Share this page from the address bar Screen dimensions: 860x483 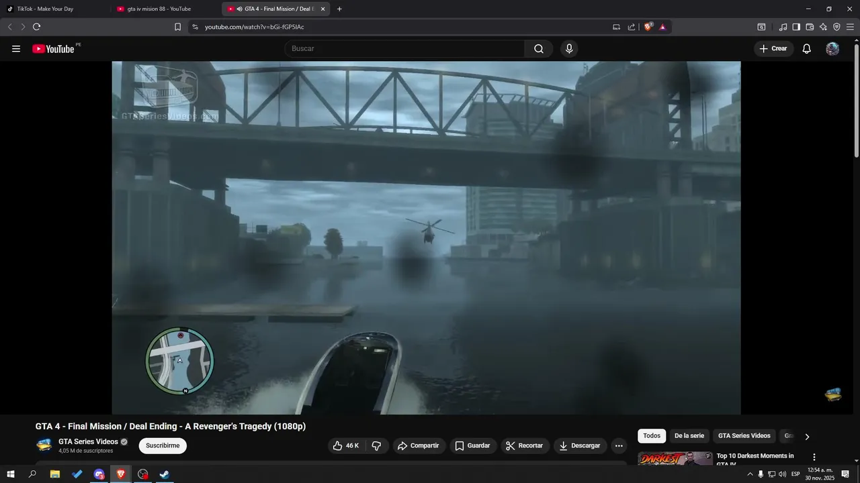(x=632, y=27)
